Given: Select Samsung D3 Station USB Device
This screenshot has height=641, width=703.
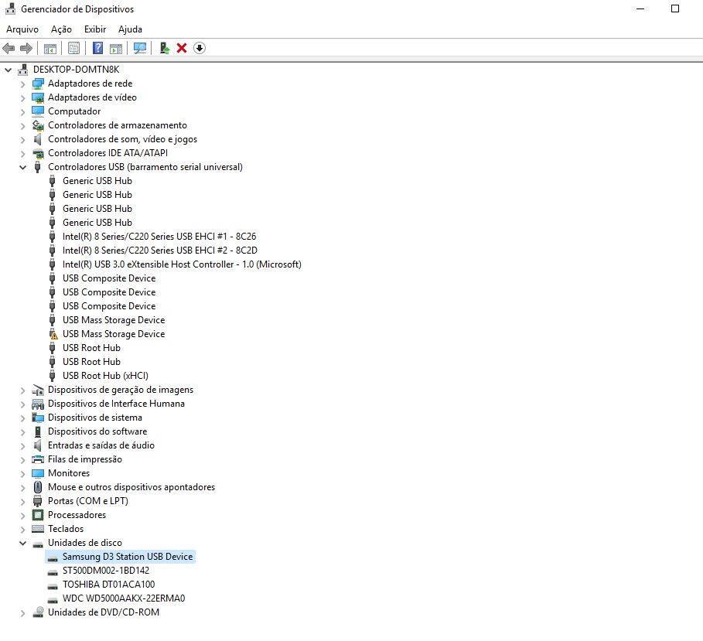Looking at the screenshot, I should (x=128, y=556).
